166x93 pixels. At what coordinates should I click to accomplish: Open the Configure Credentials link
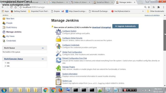click(x=71, y=45)
